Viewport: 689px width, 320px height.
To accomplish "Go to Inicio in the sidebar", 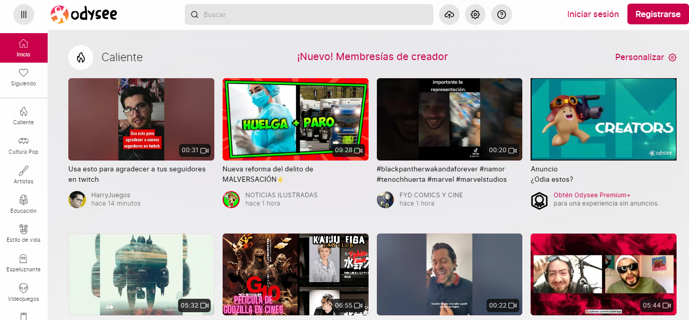I will pos(24,48).
